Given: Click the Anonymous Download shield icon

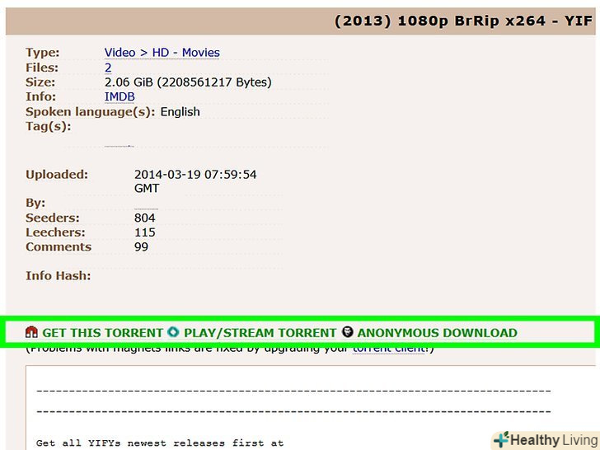Looking at the screenshot, I should pyautogui.click(x=348, y=332).
